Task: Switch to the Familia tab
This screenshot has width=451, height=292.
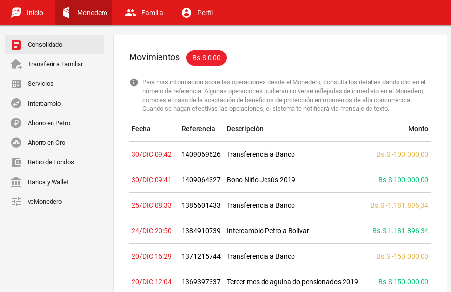Action: [144, 13]
